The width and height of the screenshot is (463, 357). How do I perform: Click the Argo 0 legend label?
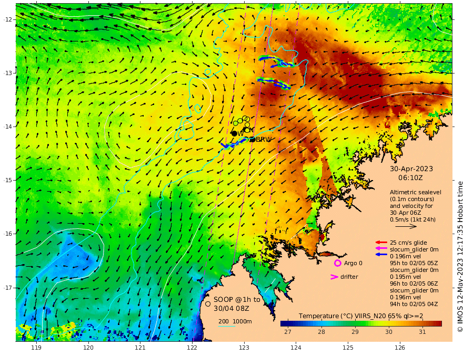(x=353, y=263)
